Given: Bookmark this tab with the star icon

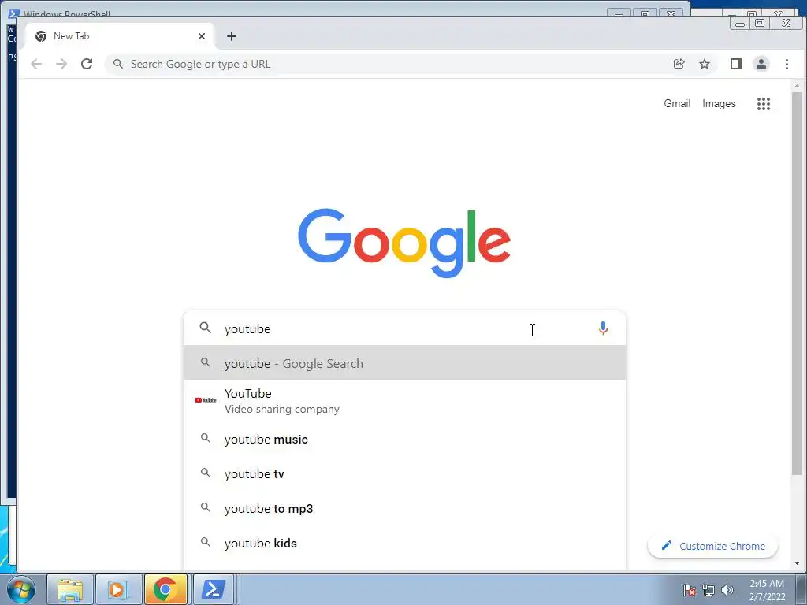Looking at the screenshot, I should 705,64.
